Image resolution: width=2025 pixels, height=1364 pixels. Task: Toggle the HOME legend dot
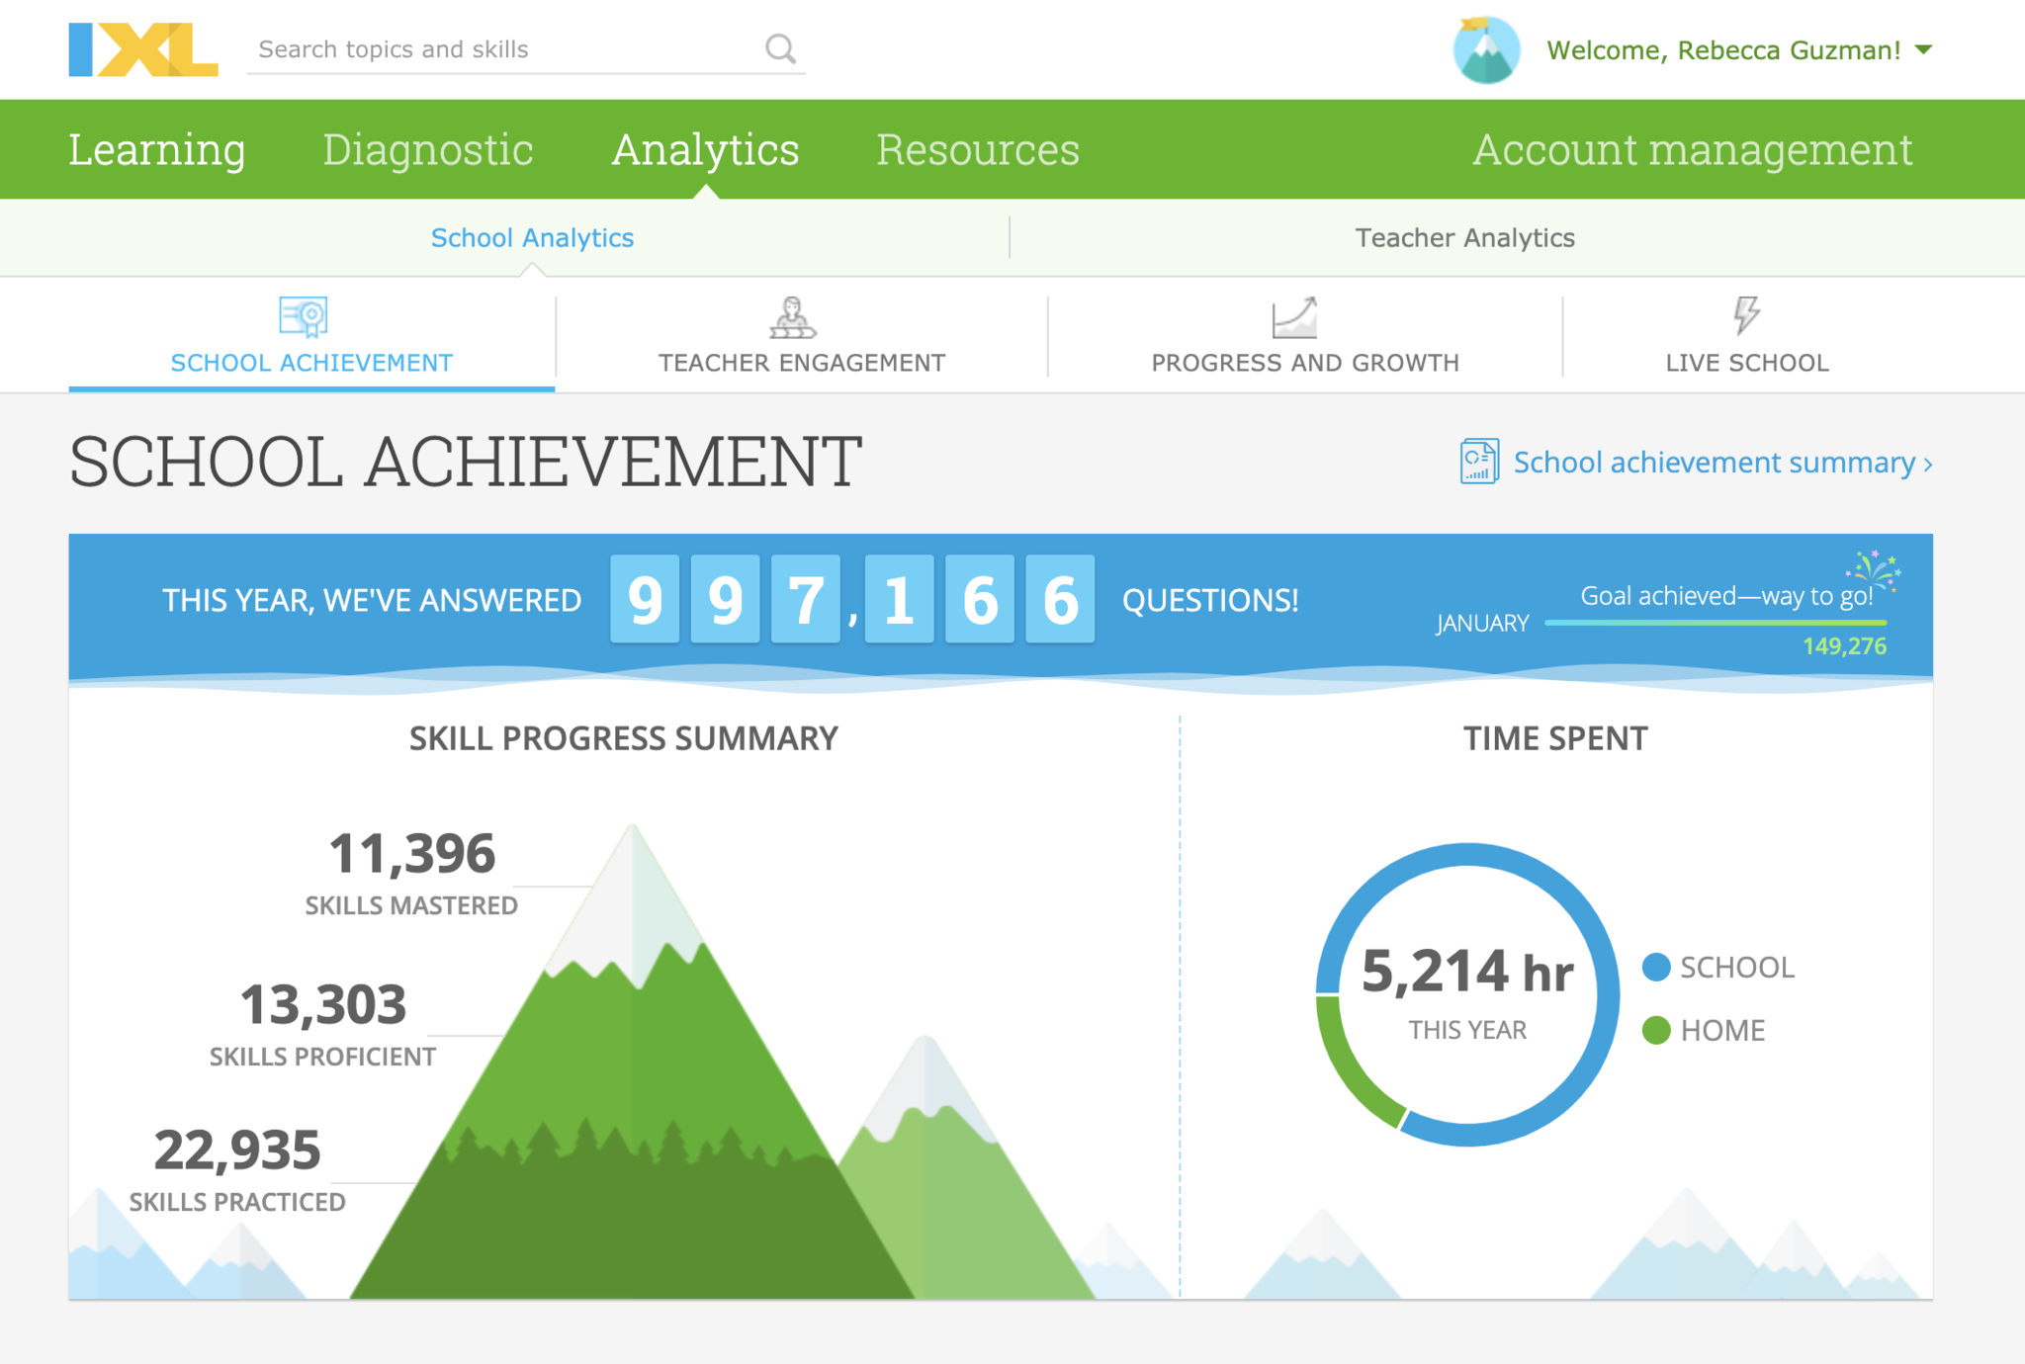1656,1030
